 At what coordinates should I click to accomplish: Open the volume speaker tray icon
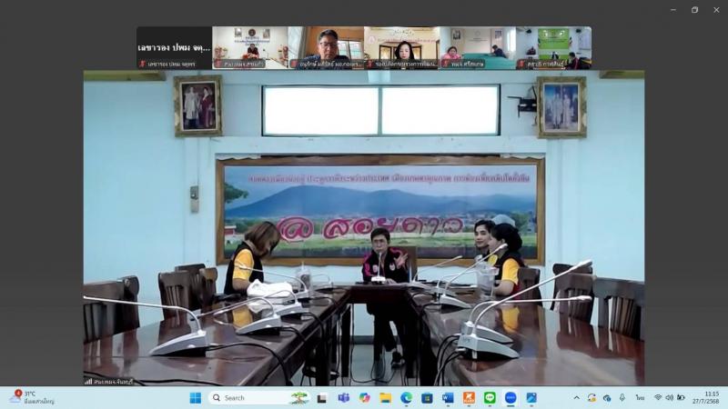[x=670, y=398]
